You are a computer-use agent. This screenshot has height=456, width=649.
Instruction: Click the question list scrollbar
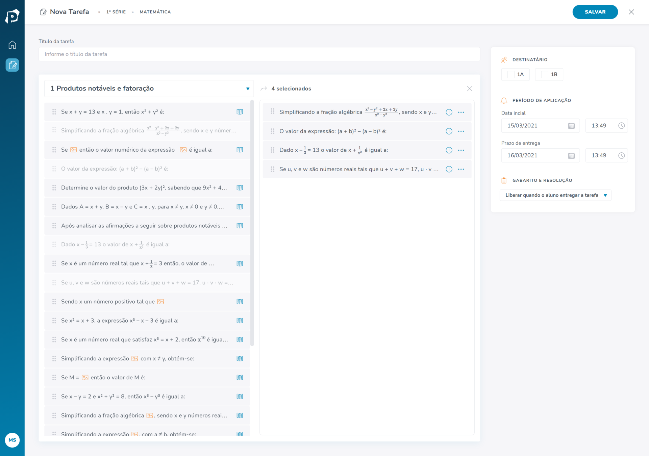(252, 223)
